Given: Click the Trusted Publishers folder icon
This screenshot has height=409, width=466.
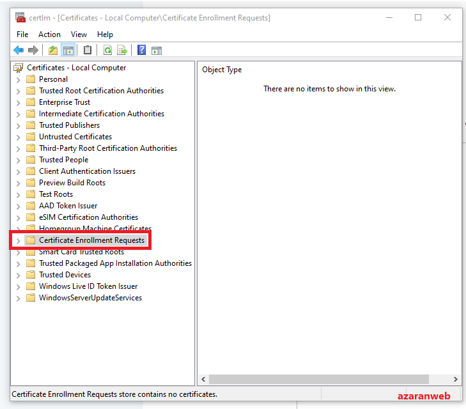Looking at the screenshot, I should click(31, 125).
